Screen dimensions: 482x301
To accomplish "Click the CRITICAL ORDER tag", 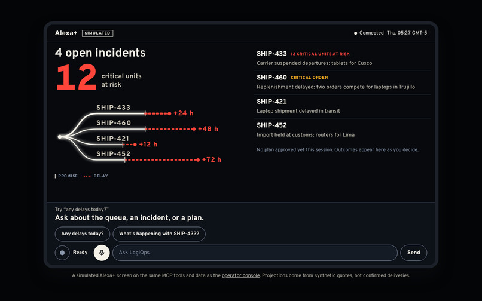I will (309, 78).
